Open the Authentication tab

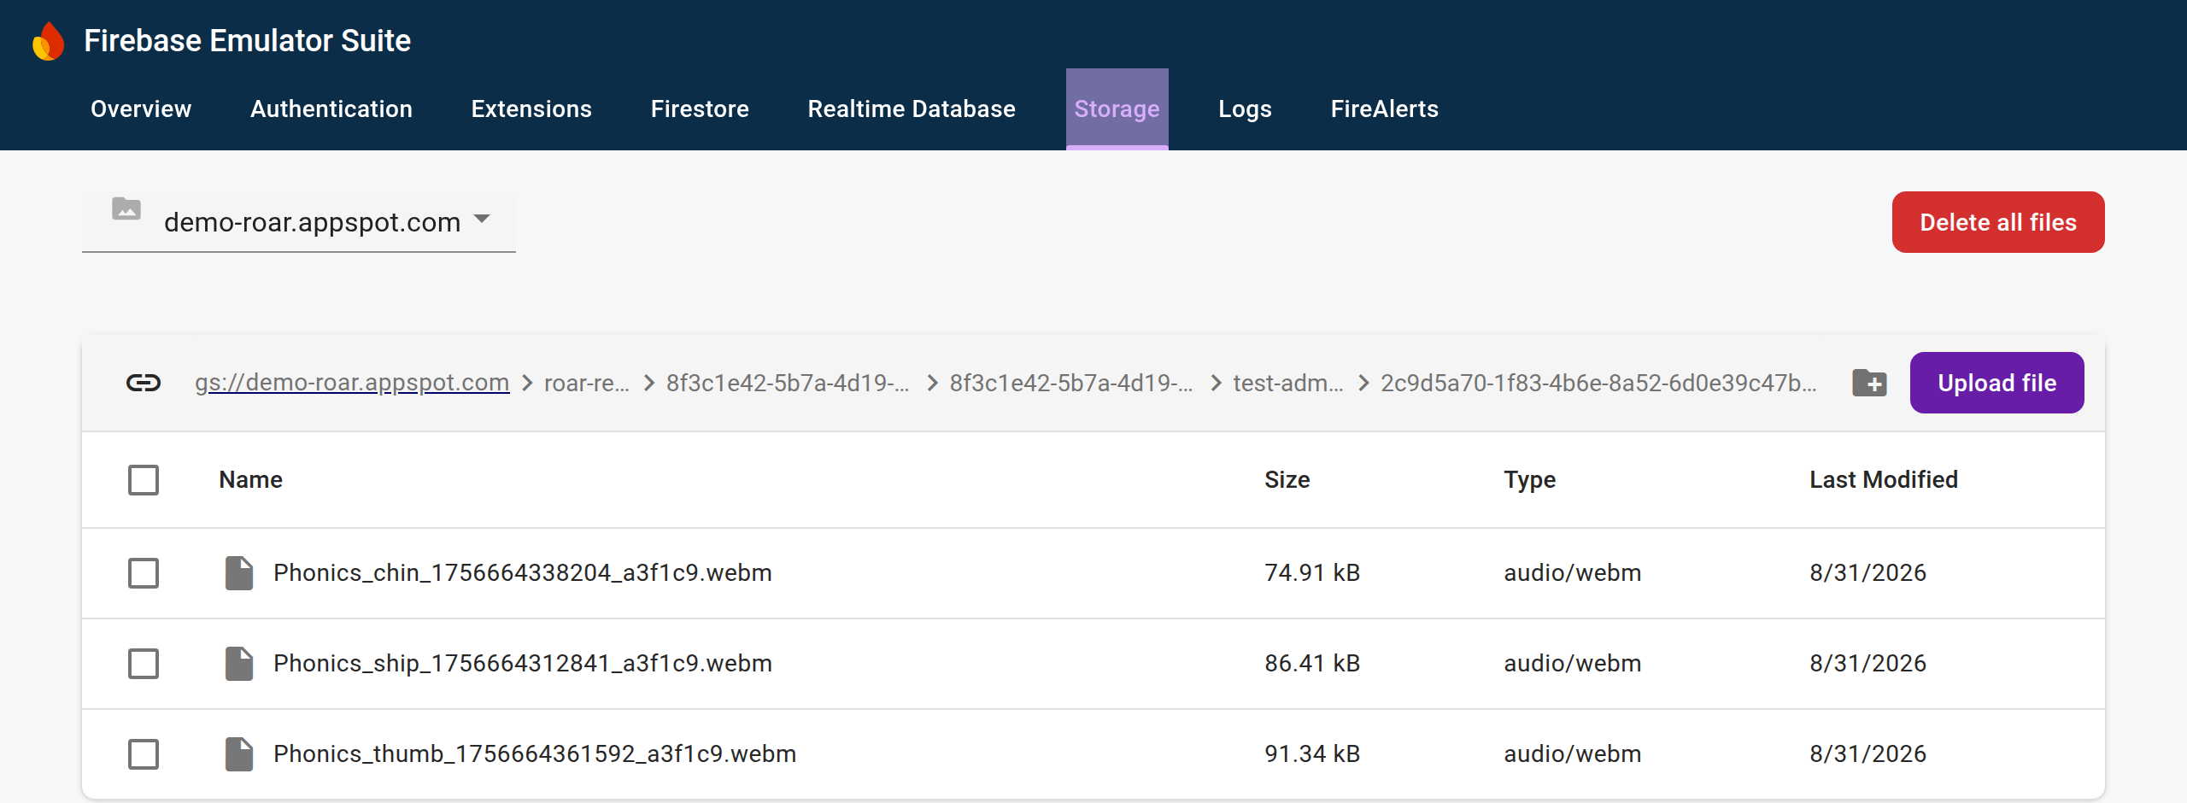point(331,109)
